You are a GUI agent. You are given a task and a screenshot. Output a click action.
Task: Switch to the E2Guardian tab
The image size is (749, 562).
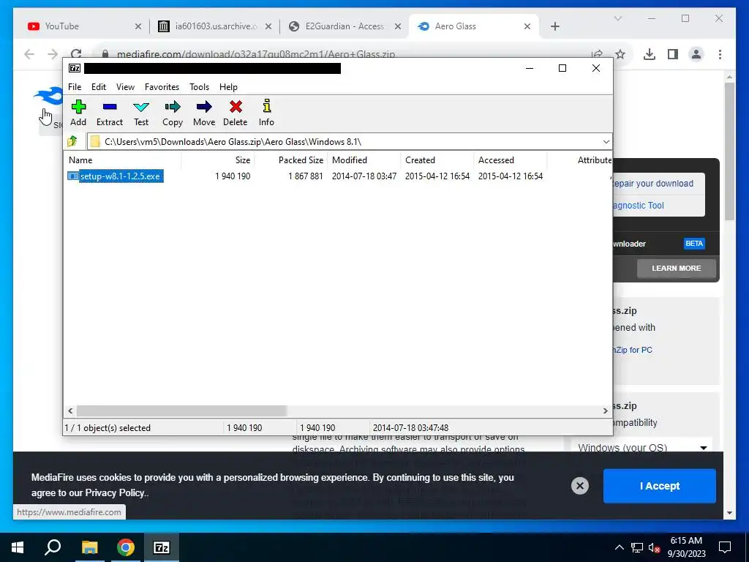click(344, 26)
